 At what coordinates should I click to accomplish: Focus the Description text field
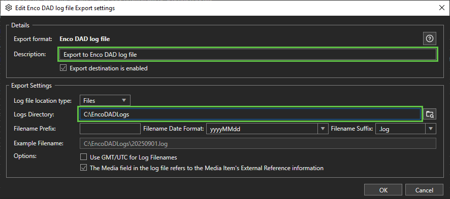coord(248,54)
